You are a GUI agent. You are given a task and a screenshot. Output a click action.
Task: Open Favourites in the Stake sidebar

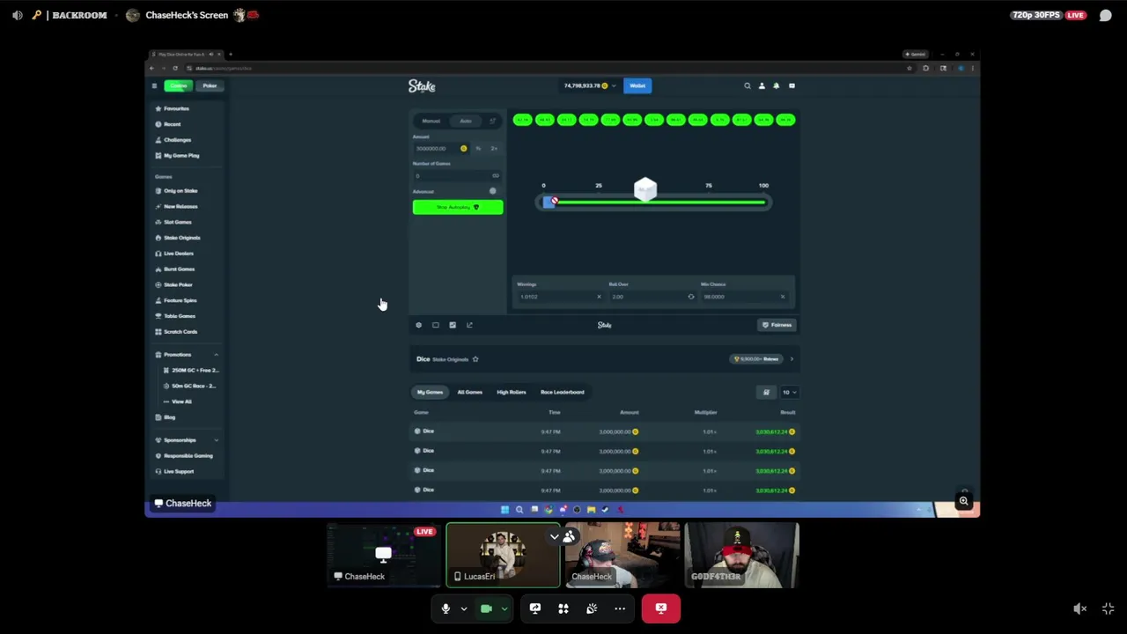pos(175,108)
